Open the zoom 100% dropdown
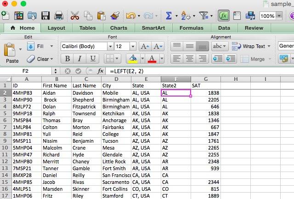This screenshot has width=294, height=199. 279,16
